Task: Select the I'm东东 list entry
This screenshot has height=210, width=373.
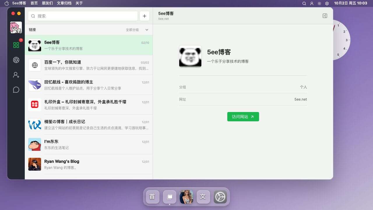Action: [x=89, y=144]
